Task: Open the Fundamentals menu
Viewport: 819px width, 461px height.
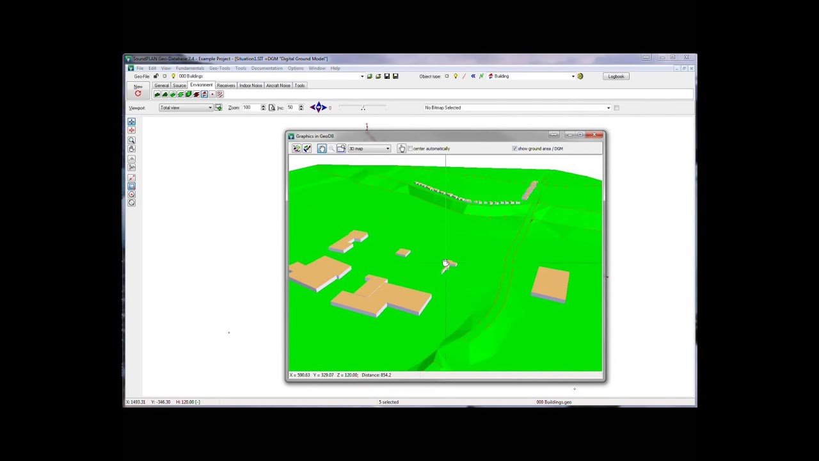Action: pyautogui.click(x=190, y=68)
